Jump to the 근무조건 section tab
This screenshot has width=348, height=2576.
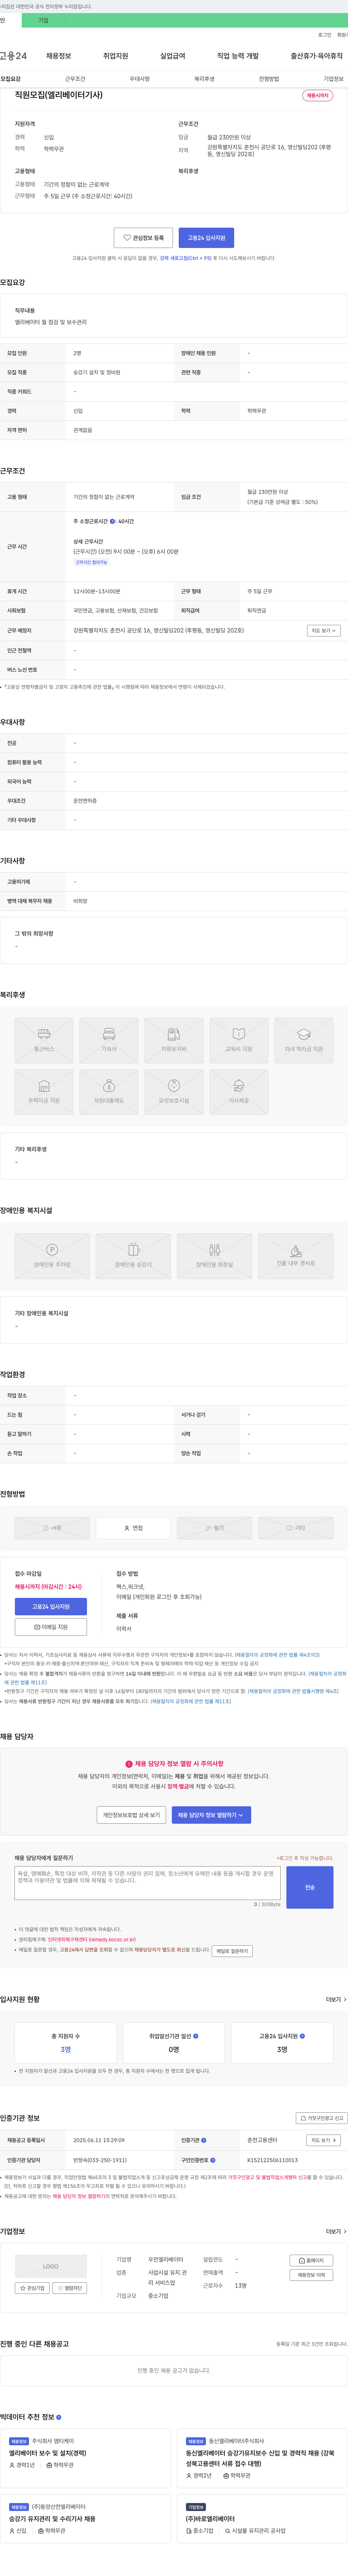(x=75, y=79)
